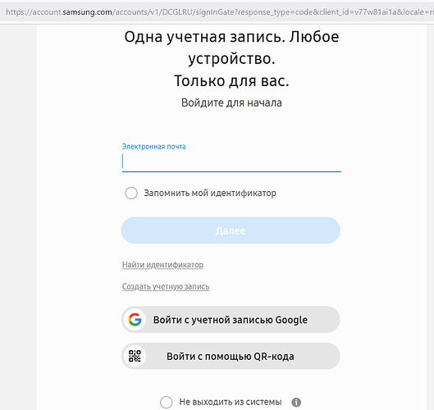This screenshot has height=410, width=434.
Task: Enable Не выходить из системы option
Action: point(166,402)
